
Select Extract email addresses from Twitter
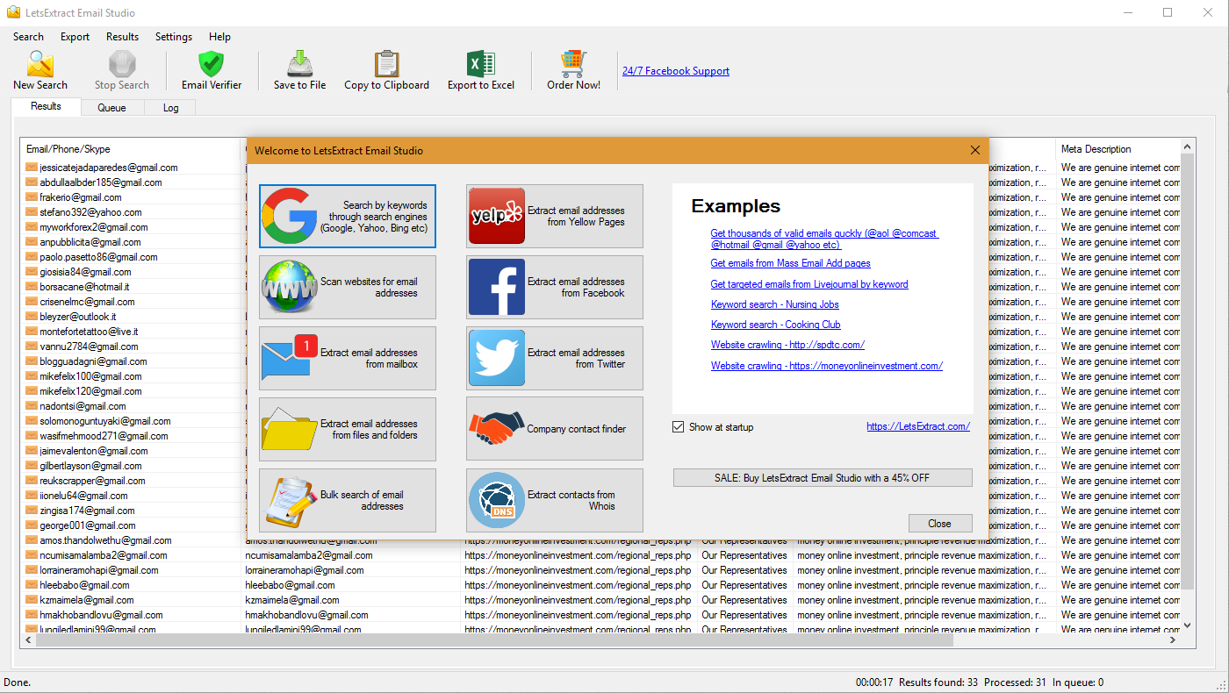click(554, 358)
